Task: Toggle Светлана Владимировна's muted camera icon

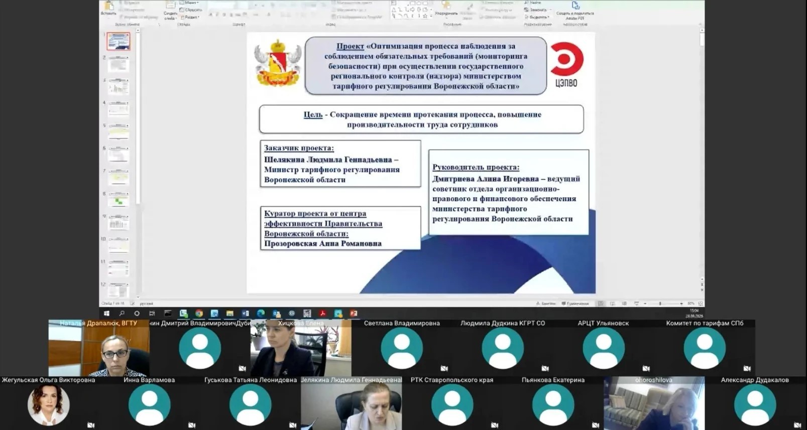Action: (x=444, y=368)
